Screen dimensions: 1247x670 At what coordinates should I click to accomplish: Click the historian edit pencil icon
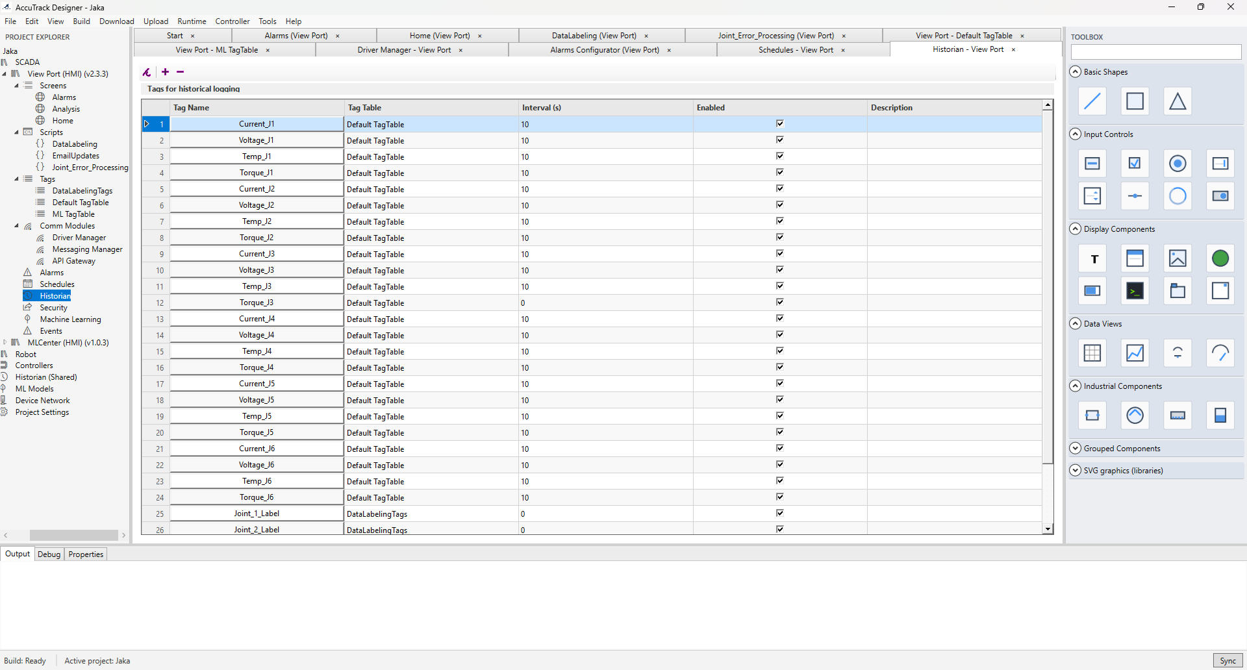click(147, 72)
